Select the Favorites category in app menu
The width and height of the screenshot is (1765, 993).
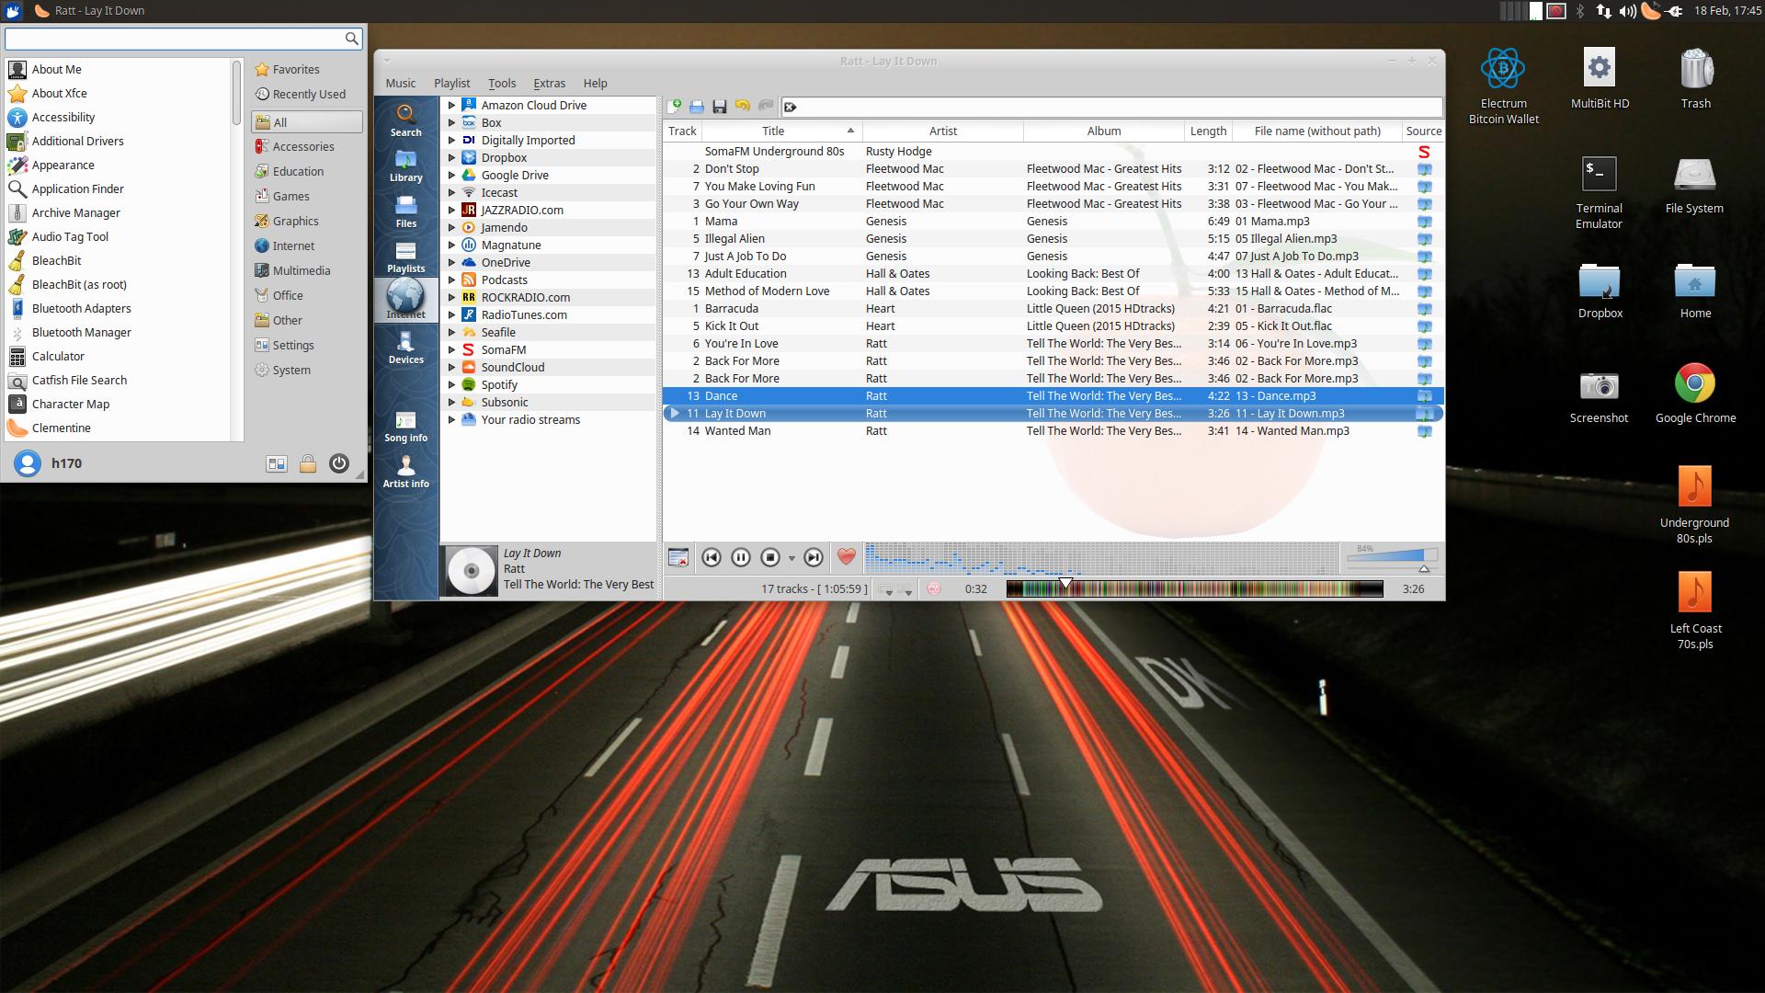point(307,69)
